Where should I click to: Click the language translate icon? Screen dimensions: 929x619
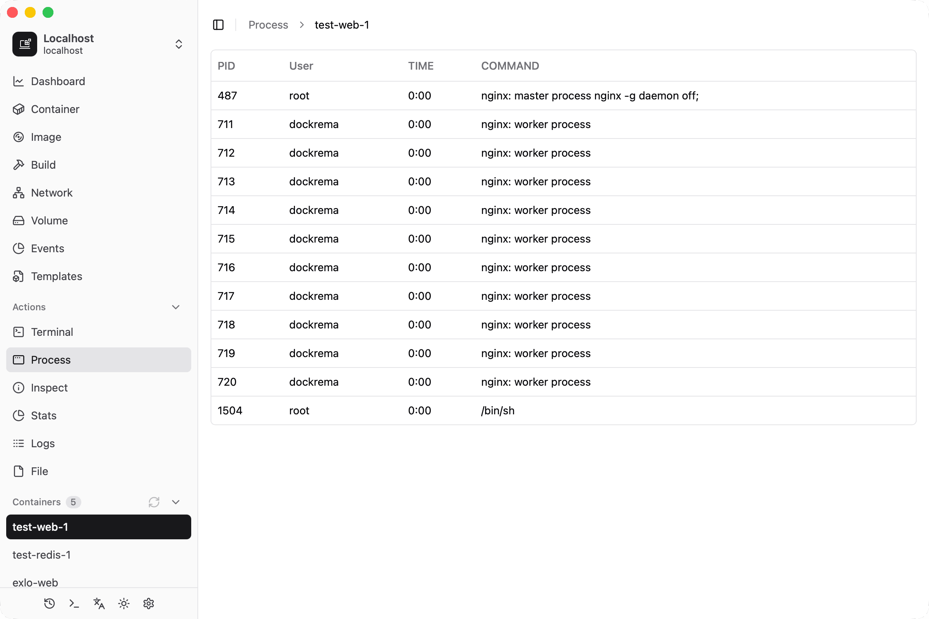(x=99, y=603)
